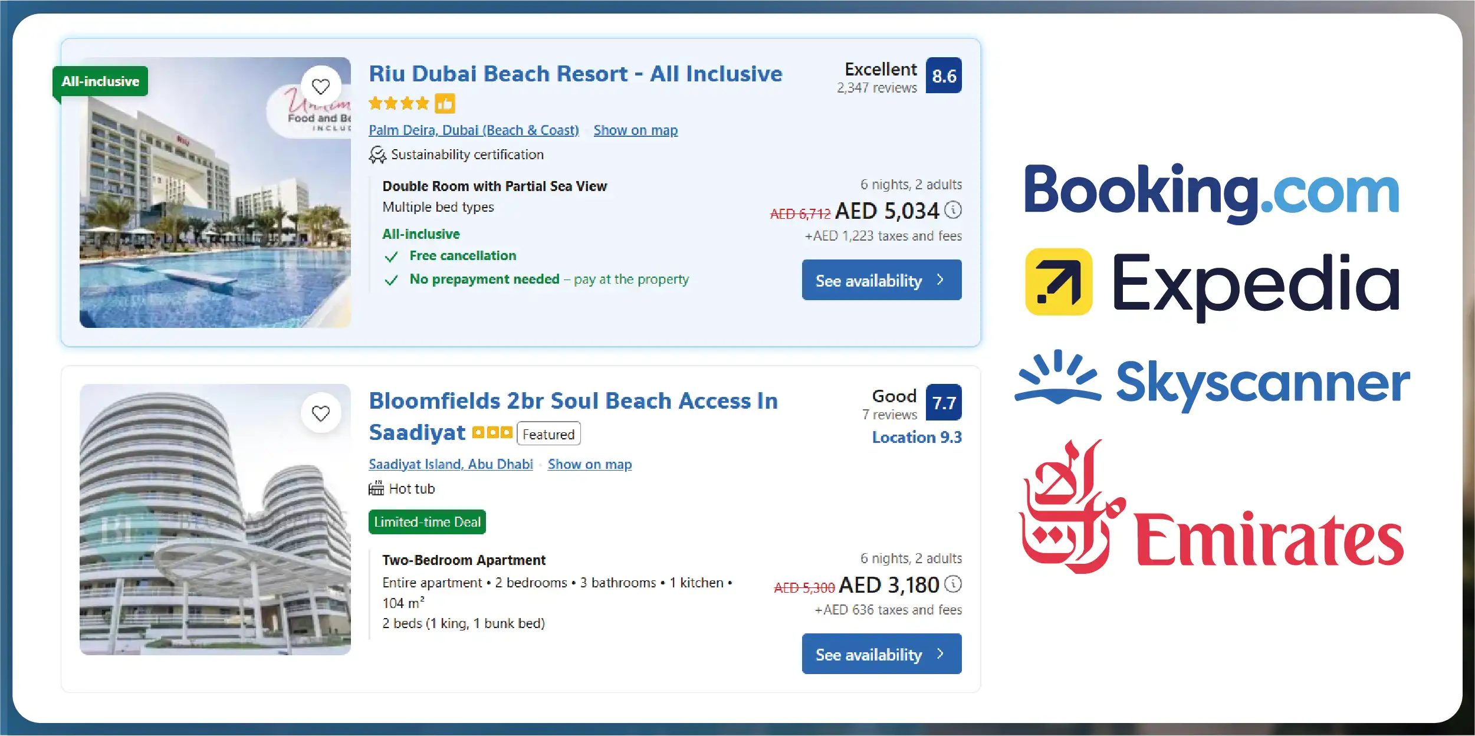Click the sustainability certification icon

pos(376,155)
